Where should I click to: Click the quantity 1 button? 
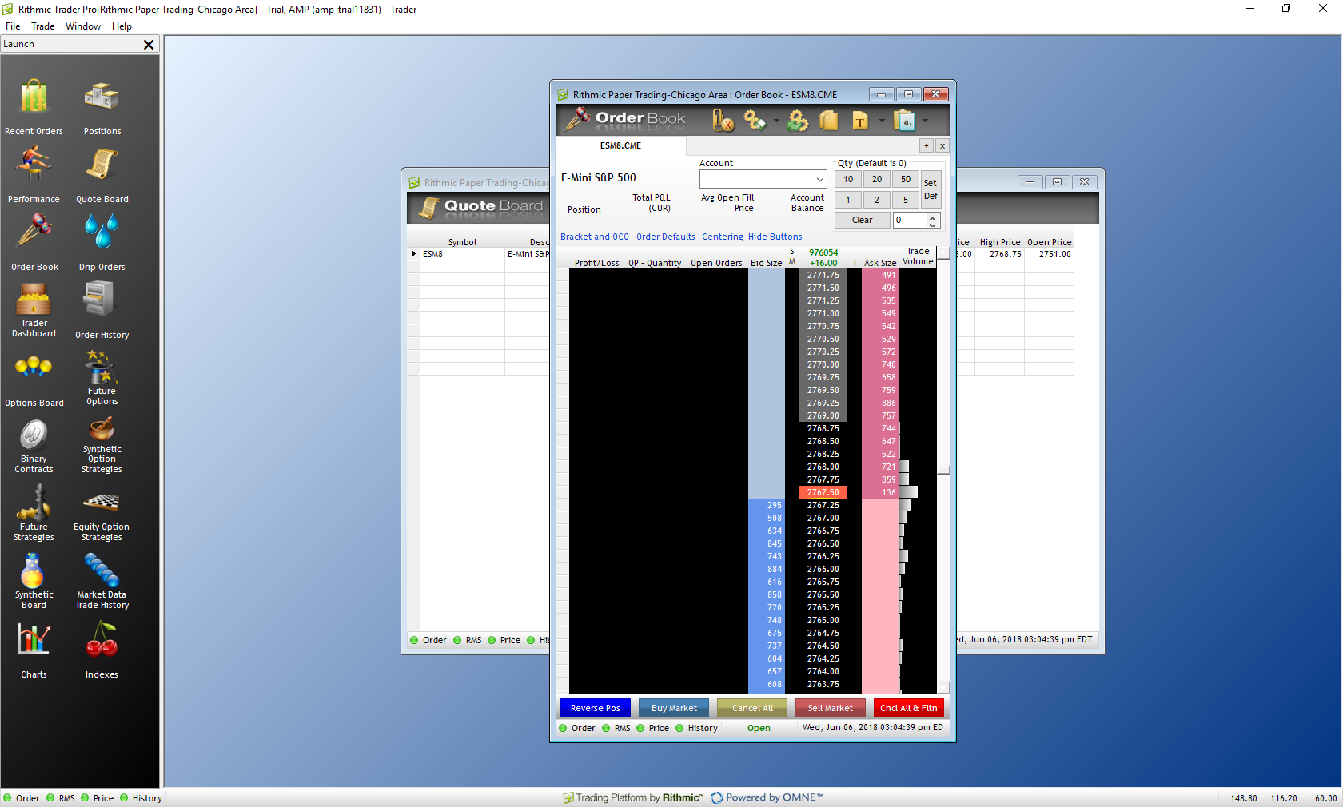coord(848,200)
